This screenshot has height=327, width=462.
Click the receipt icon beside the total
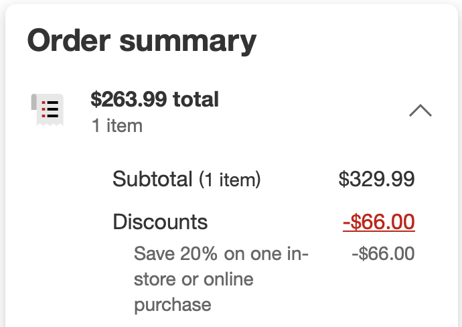[48, 110]
